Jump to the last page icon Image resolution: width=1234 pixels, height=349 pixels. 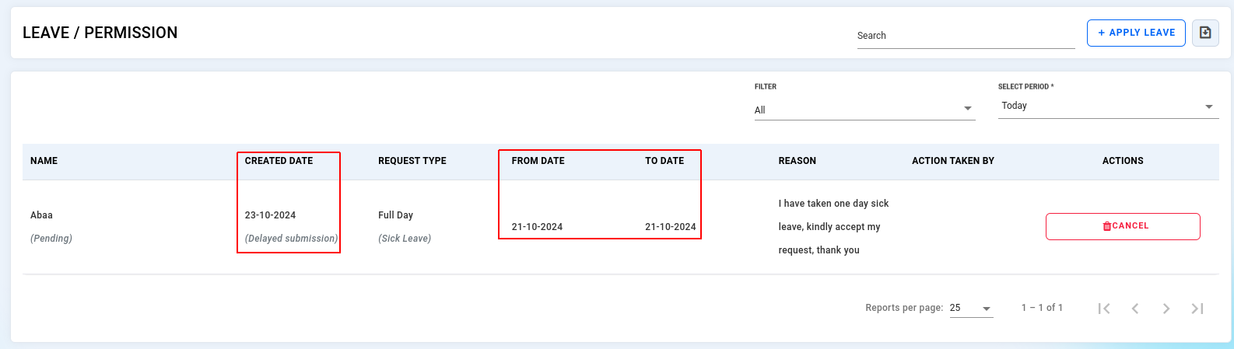1197,309
